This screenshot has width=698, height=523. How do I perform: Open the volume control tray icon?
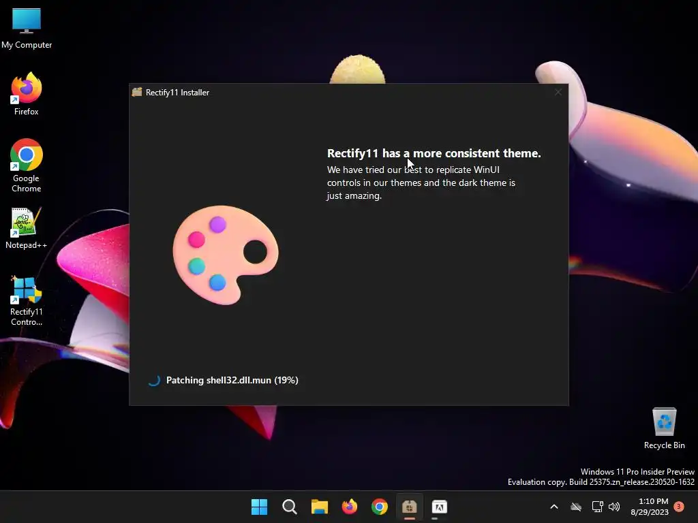(614, 507)
